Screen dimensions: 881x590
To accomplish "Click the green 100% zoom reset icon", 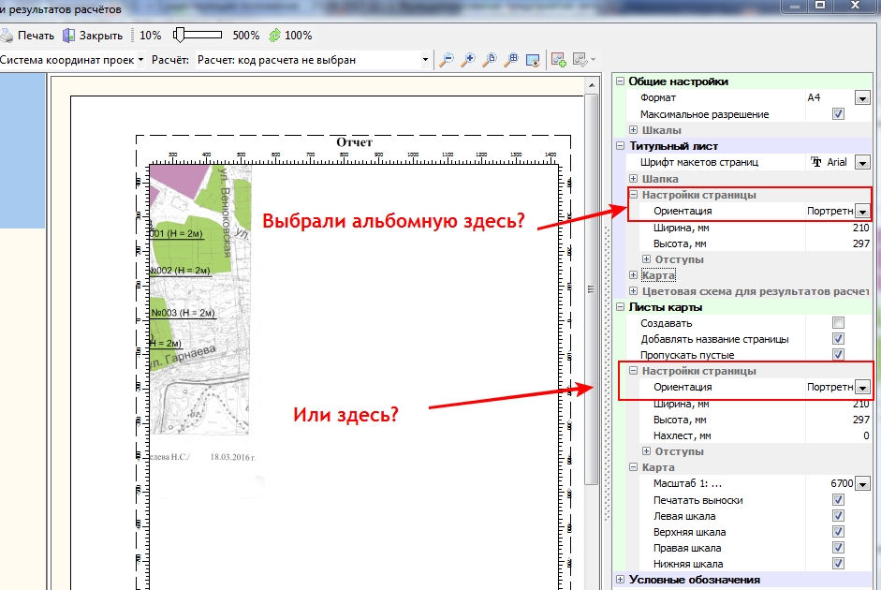I will [x=273, y=36].
